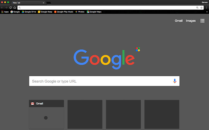
Task: Open the Chrome three-dot menu
Action: click(206, 7)
